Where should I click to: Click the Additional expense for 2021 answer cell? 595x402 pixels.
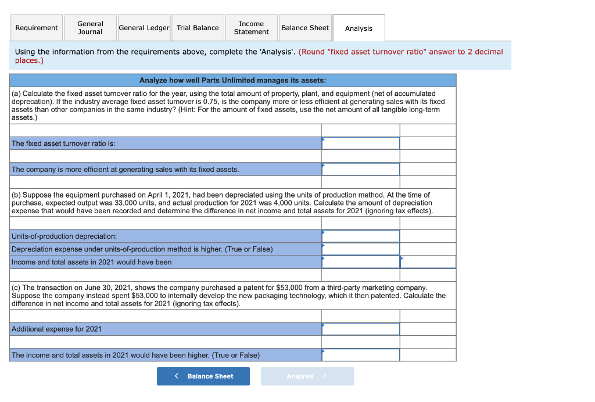point(360,329)
